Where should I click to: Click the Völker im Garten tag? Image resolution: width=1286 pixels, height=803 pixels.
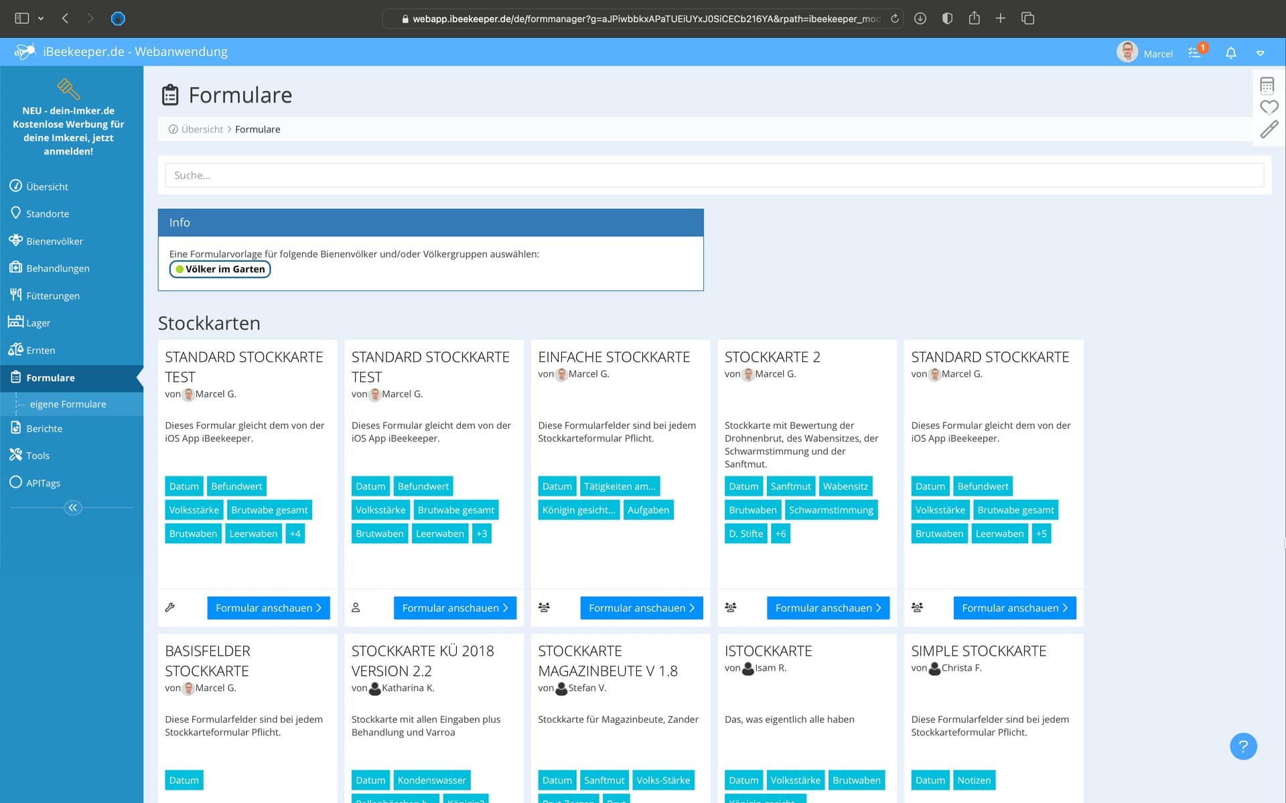(x=220, y=269)
